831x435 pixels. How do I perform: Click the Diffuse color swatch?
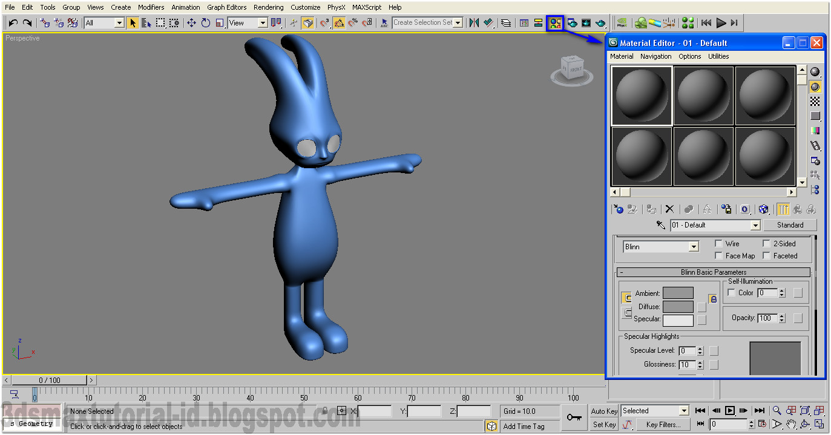tap(678, 307)
